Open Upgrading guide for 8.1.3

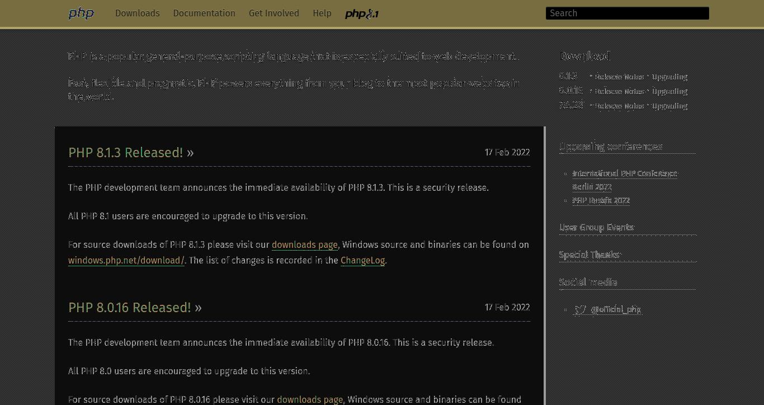669,77
